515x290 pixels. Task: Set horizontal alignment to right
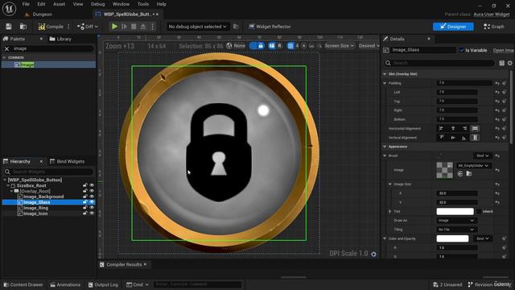pos(464,129)
